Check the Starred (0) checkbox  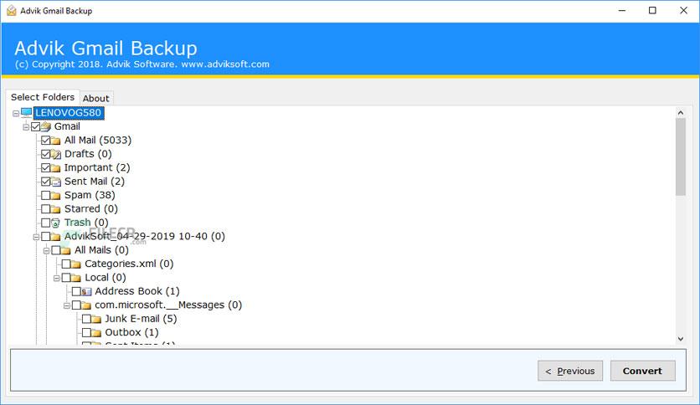(x=45, y=209)
